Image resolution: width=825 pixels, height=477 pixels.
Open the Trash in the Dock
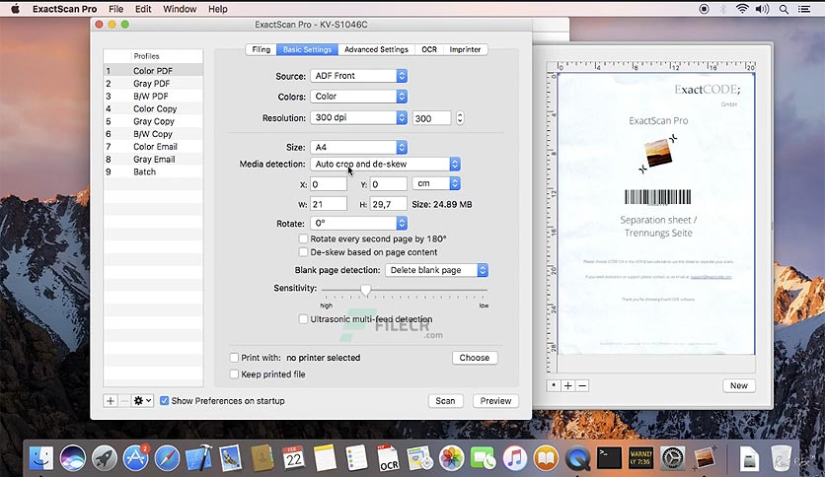(x=781, y=457)
